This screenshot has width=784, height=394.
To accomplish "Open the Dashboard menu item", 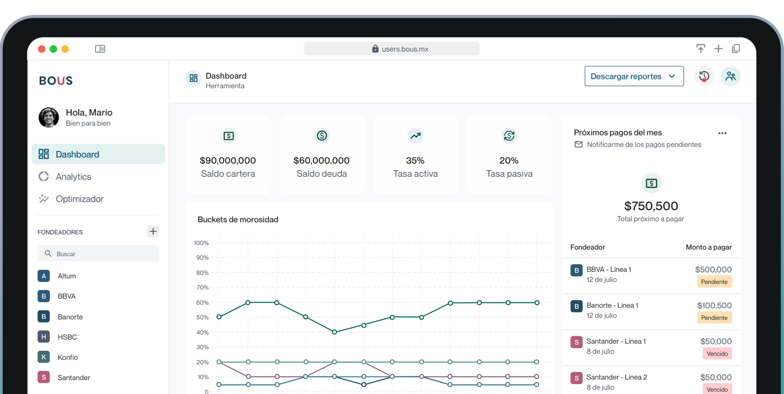I will click(98, 154).
